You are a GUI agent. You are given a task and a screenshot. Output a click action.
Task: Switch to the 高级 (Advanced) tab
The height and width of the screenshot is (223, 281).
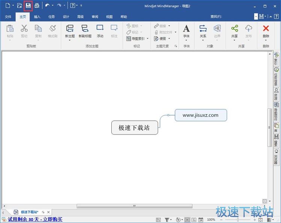[x=81, y=17]
